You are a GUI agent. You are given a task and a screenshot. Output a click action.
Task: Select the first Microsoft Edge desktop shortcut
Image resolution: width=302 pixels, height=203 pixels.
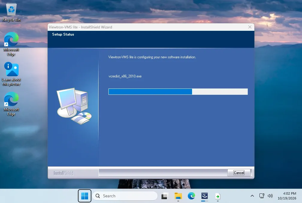[11, 44]
